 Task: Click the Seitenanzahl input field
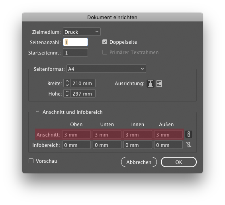pos(76,42)
